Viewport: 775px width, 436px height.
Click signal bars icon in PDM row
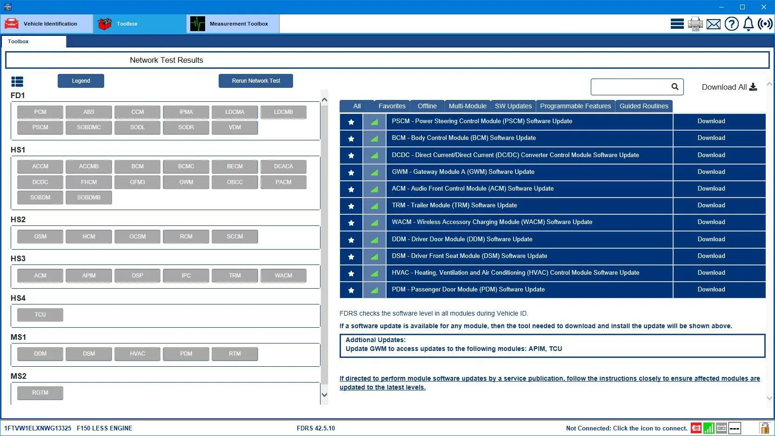point(374,290)
